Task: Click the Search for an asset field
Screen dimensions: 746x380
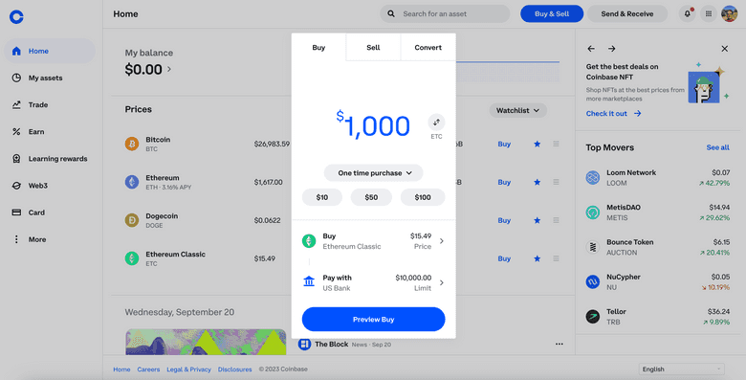Action: pos(445,13)
